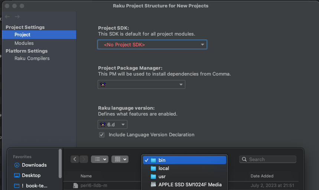Open Downloads in the Favorites sidebar
The height and width of the screenshot is (190, 319).
click(30, 165)
